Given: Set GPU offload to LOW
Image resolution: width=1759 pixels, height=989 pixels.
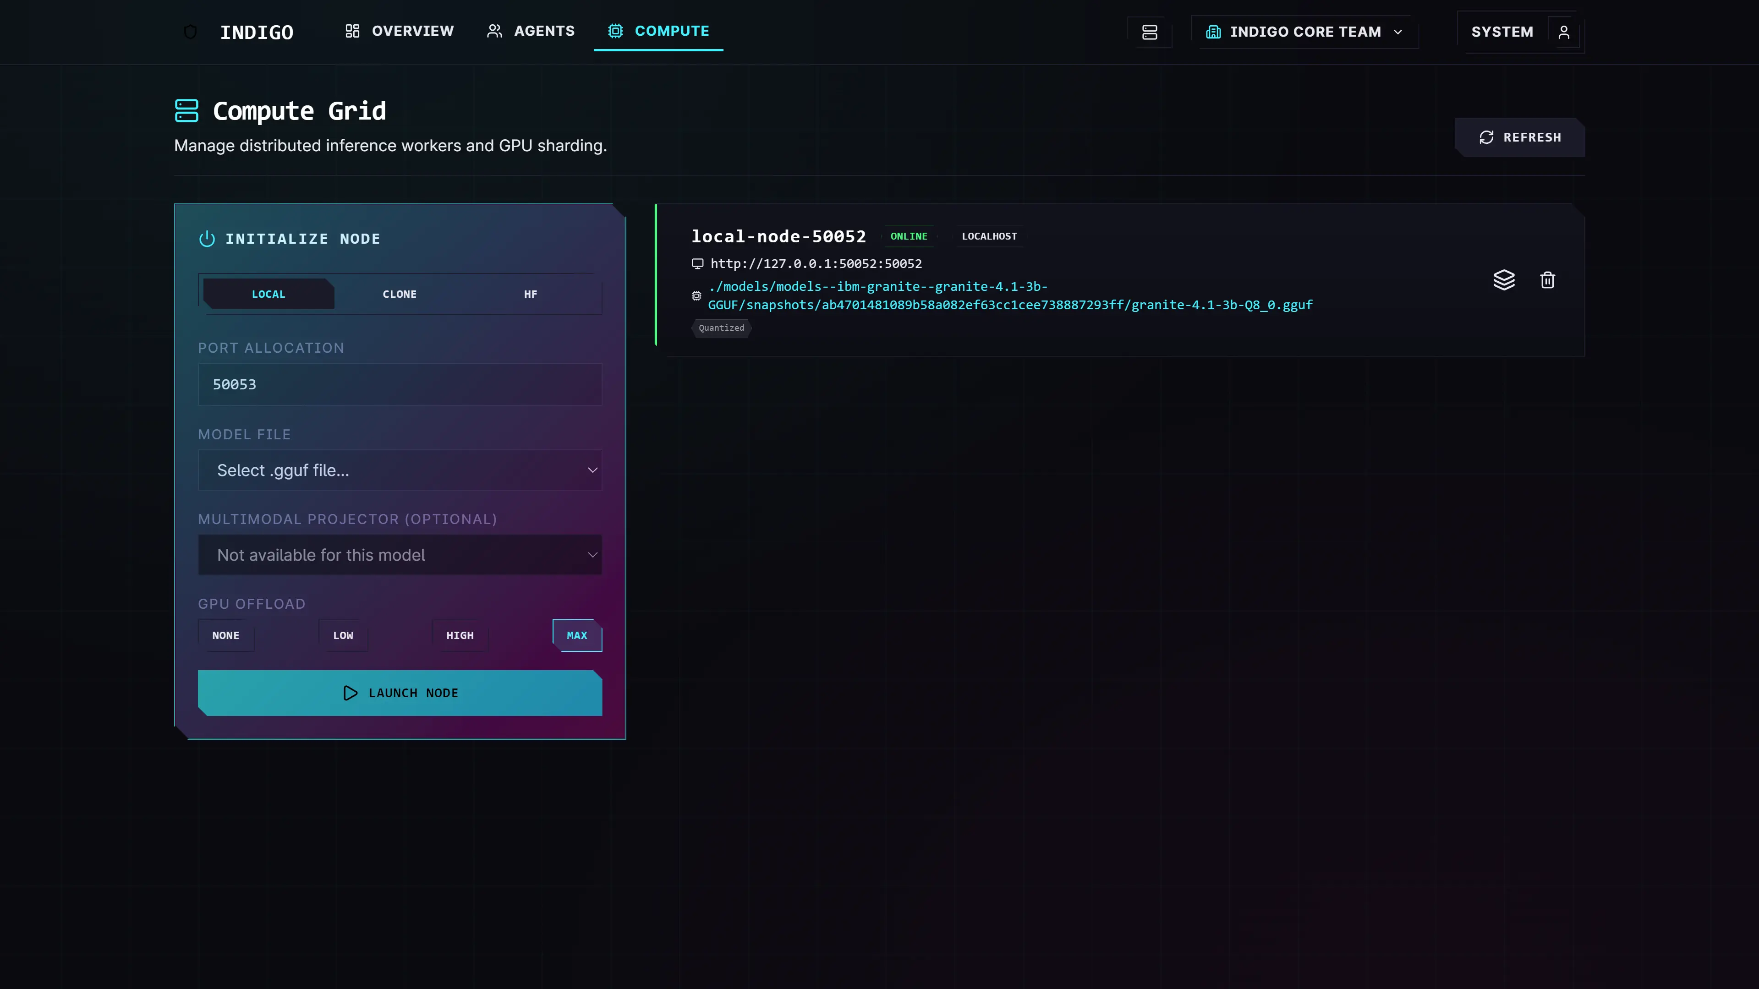Looking at the screenshot, I should click(x=344, y=635).
